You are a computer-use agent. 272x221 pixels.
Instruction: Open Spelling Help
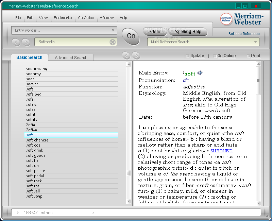[188, 32]
